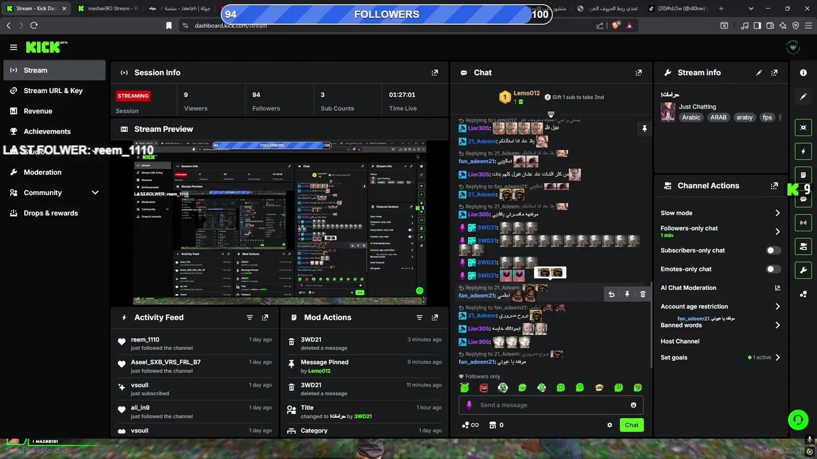The width and height of the screenshot is (817, 459).
Task: Click the ARAB stream tag
Action: click(718, 117)
